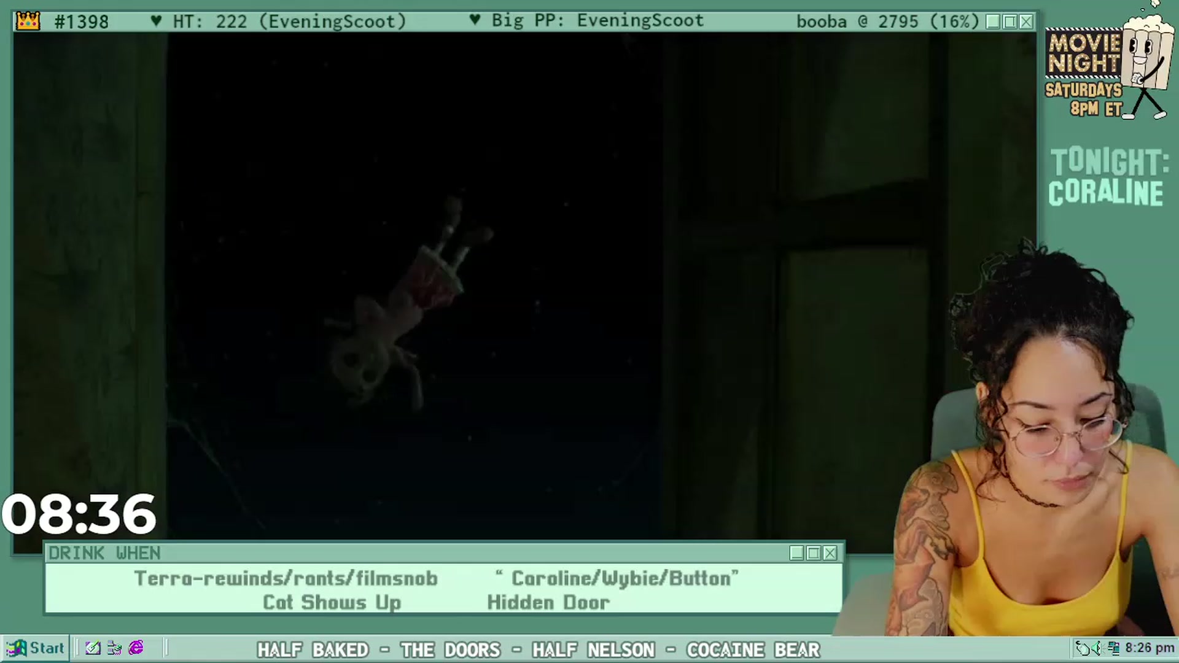Launch Internet Explorer from the quick launch
1179x663 pixels.
click(x=136, y=648)
